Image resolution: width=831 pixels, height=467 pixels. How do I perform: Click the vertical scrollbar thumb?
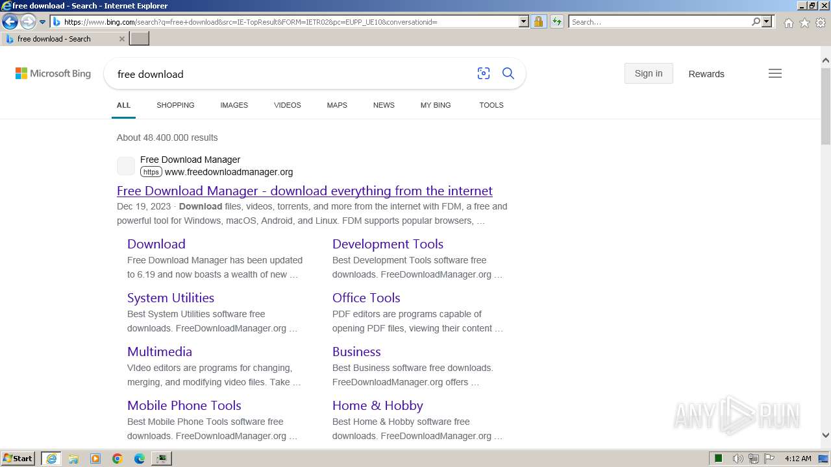tap(826, 105)
